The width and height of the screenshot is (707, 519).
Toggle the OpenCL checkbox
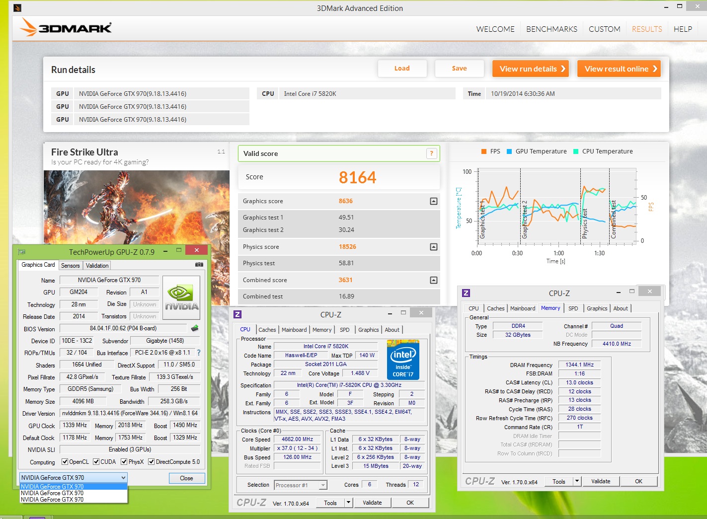pos(65,462)
